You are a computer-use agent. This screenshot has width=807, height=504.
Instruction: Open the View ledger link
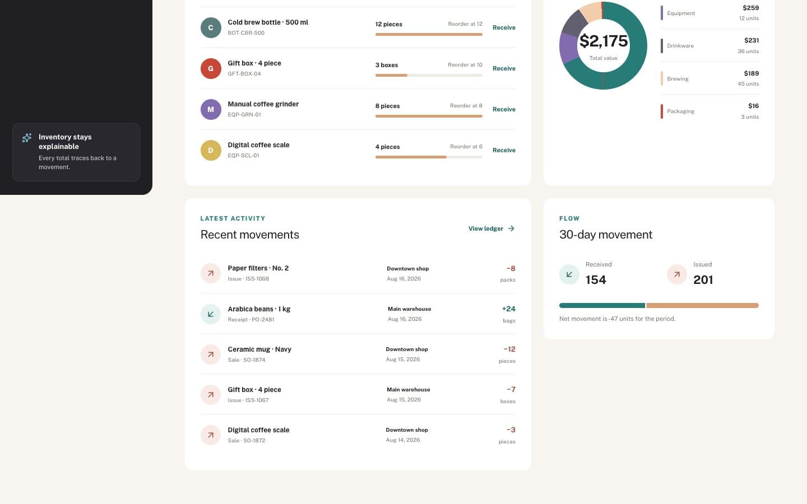[491, 228]
